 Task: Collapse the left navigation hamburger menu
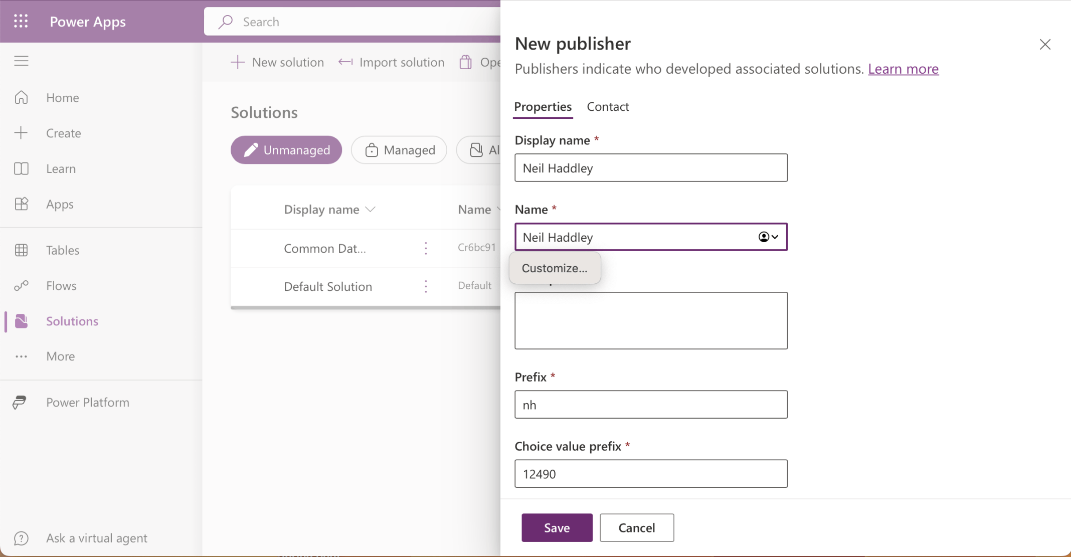click(x=21, y=61)
